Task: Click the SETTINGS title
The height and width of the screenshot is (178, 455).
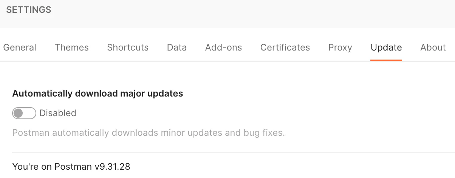Action: 29,10
